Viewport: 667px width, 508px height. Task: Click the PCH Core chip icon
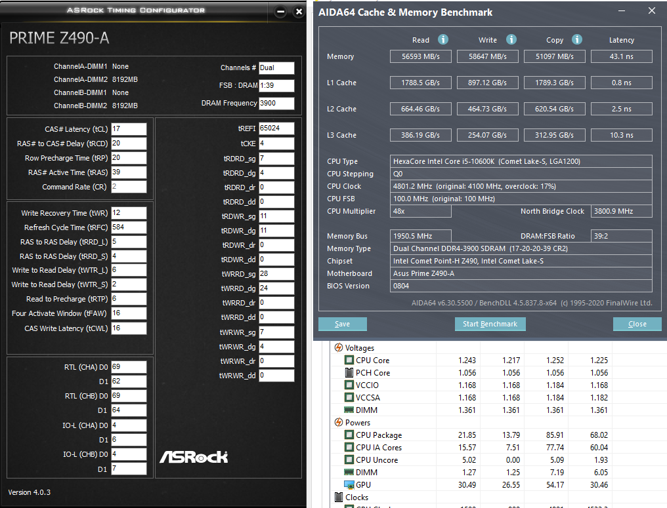(x=349, y=372)
